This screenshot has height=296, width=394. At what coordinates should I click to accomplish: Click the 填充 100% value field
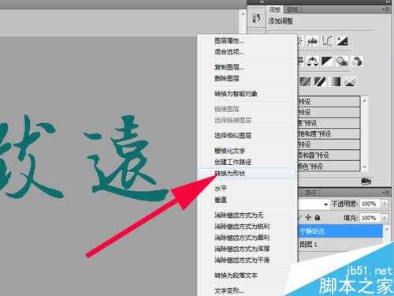(370, 218)
